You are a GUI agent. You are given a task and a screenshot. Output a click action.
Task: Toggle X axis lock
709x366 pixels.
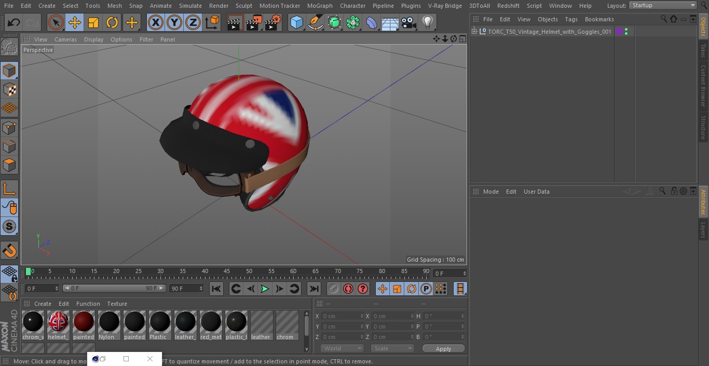tap(156, 22)
